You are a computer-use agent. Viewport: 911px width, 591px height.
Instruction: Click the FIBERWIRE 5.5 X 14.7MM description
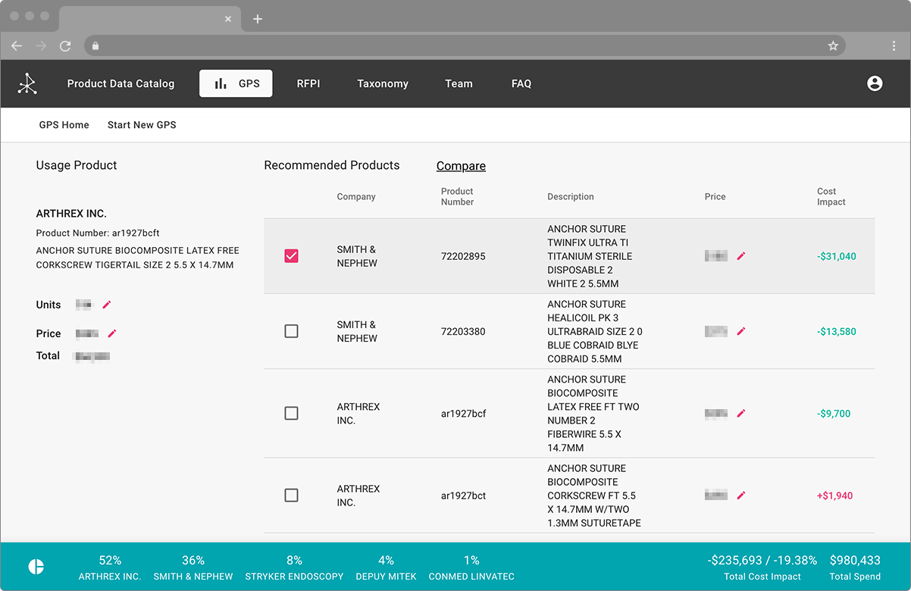[593, 414]
